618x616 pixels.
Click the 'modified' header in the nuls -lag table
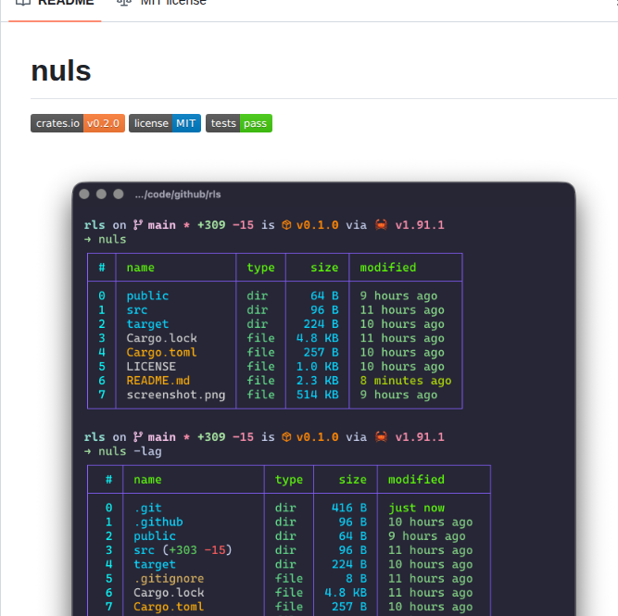click(416, 480)
